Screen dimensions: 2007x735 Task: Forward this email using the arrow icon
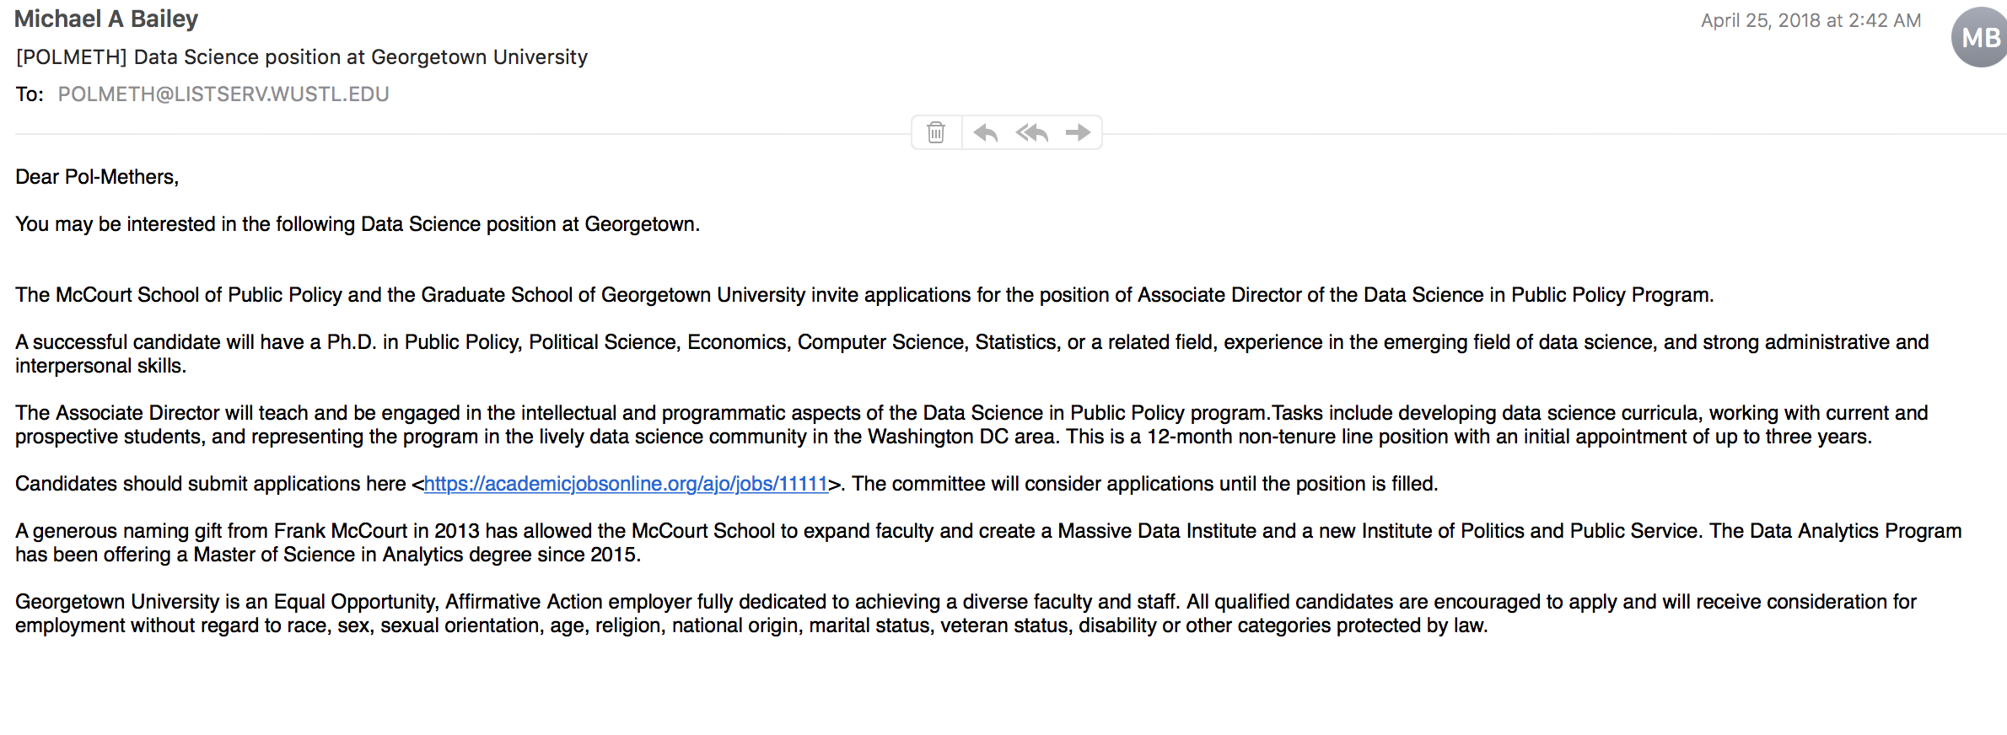click(x=1078, y=132)
